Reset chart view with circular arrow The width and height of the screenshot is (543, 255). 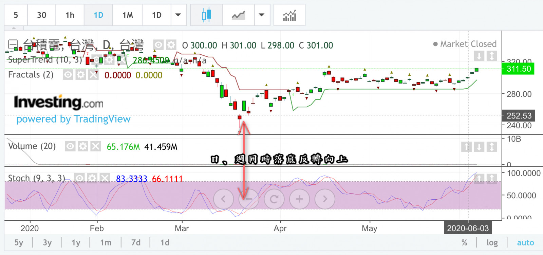pyautogui.click(x=274, y=199)
